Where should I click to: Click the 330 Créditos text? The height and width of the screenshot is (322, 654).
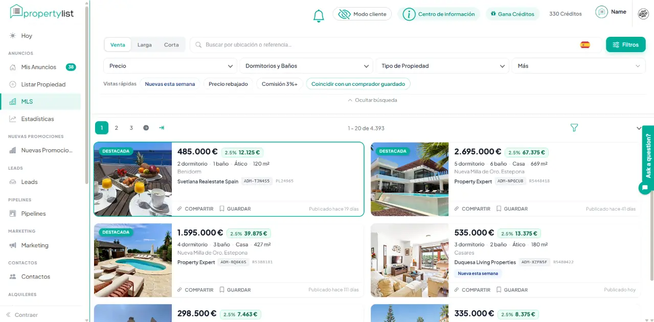[566, 14]
